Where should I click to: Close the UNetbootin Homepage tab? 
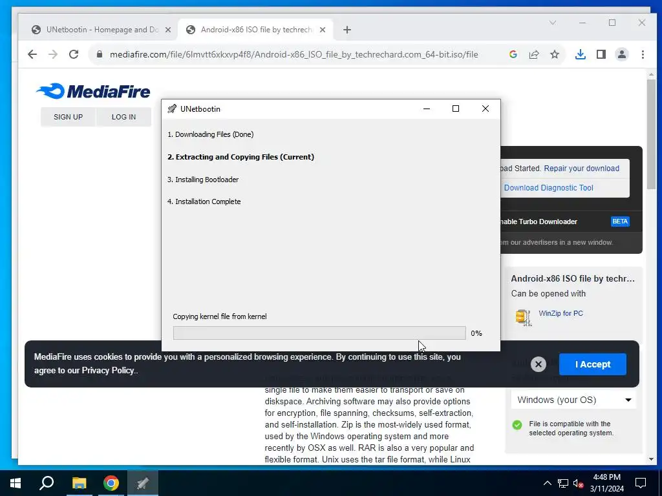(168, 30)
